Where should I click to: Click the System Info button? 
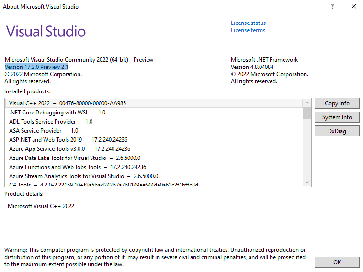(x=337, y=117)
